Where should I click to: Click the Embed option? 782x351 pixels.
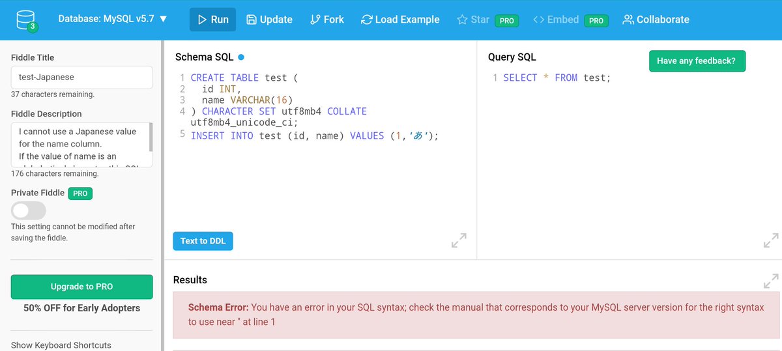556,20
